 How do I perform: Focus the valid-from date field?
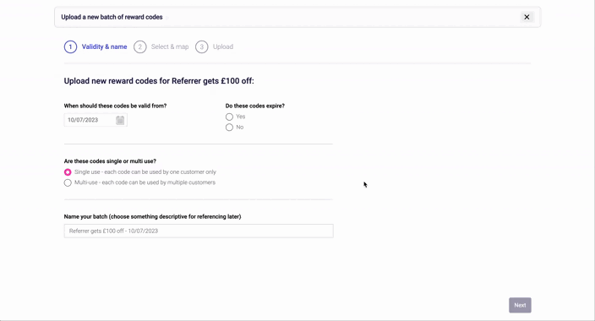pyautogui.click(x=96, y=120)
